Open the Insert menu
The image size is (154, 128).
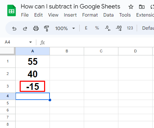coord(70,15)
